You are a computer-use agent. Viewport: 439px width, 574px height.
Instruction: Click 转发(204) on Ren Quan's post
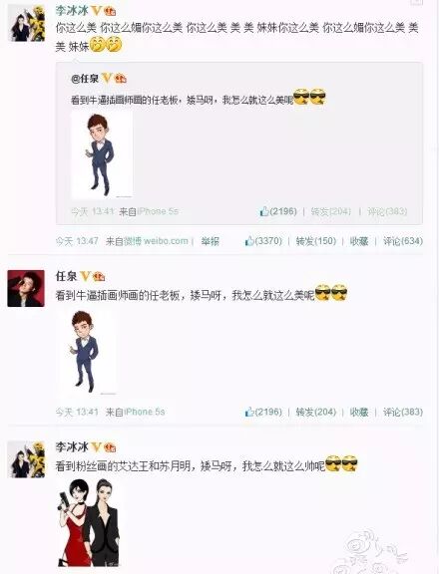[x=316, y=412]
